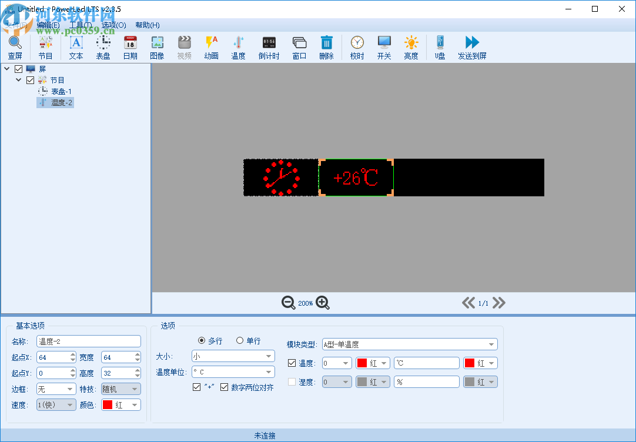Click the 校时 time calibration icon
This screenshot has width=636, height=442.
coord(357,47)
